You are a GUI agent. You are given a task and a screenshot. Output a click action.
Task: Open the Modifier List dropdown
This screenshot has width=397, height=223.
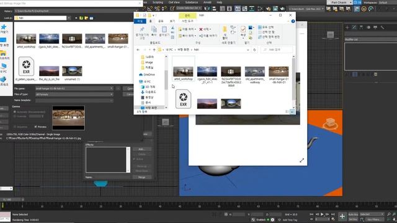[371, 40]
